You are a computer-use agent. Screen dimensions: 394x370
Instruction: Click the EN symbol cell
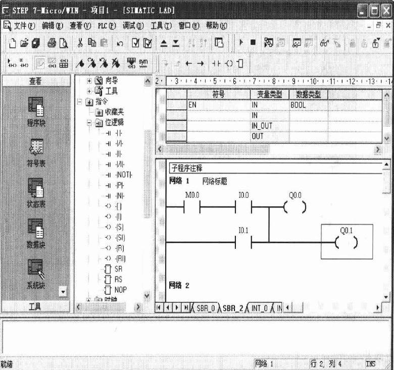point(219,104)
